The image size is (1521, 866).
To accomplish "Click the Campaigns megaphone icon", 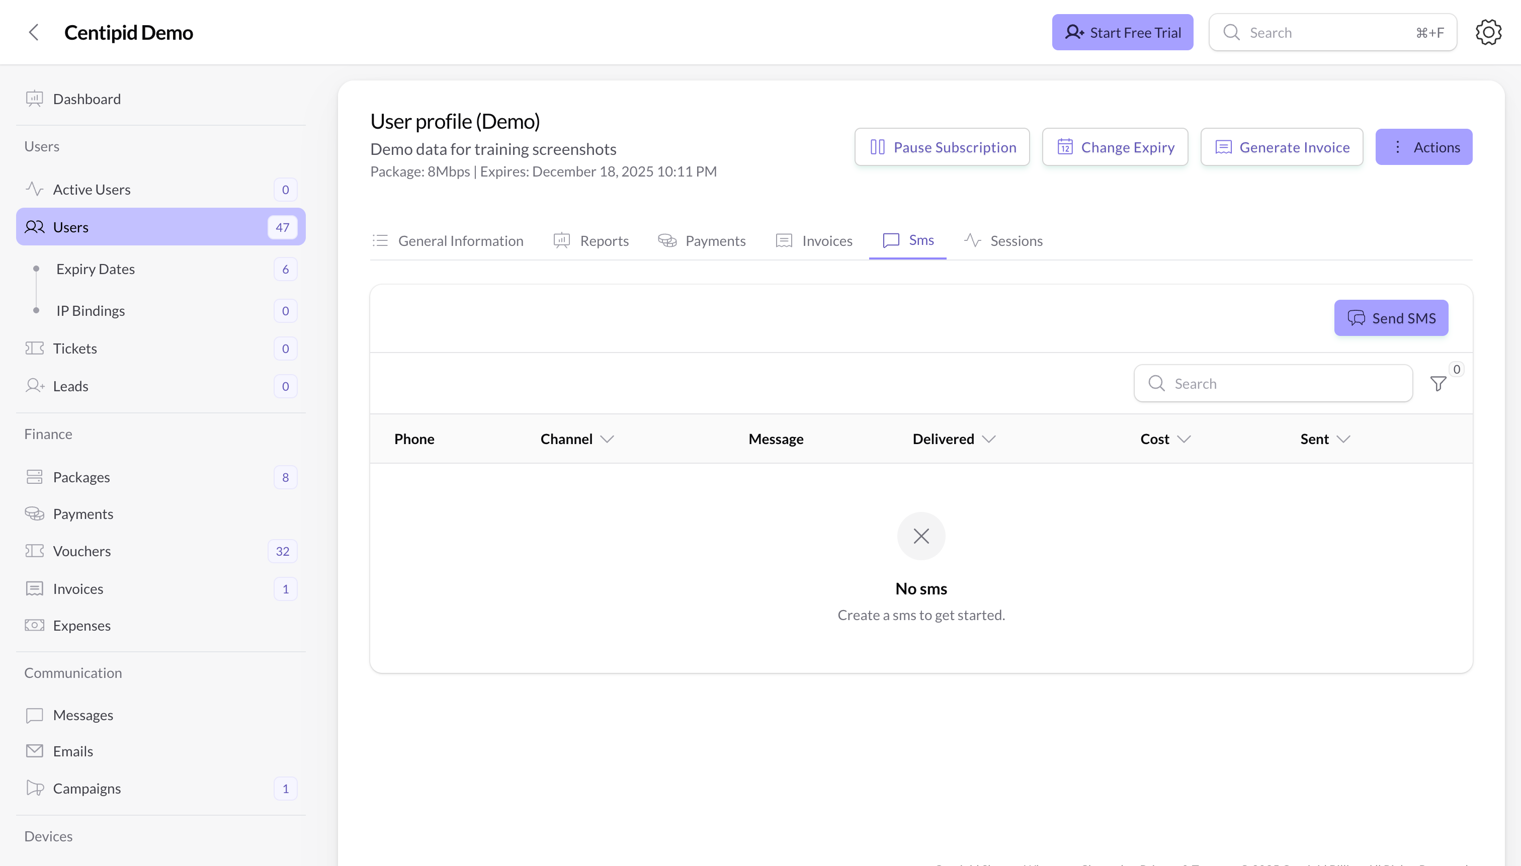I will click(x=35, y=788).
